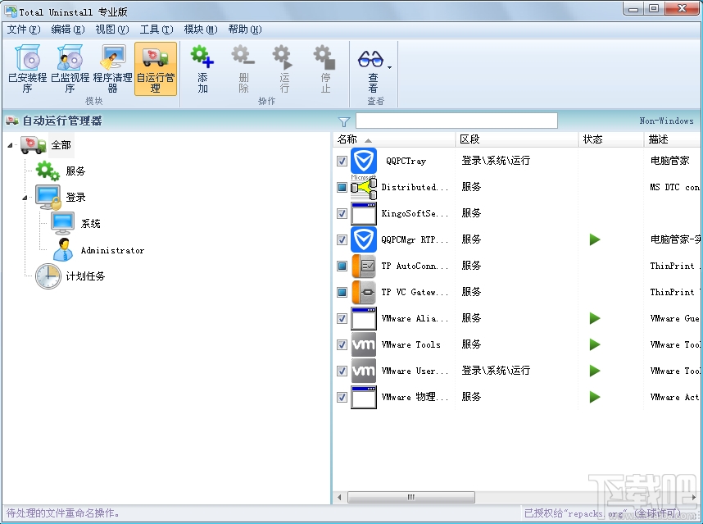Disable the VMware Tools checkbox
The height and width of the screenshot is (524, 703).
click(342, 344)
